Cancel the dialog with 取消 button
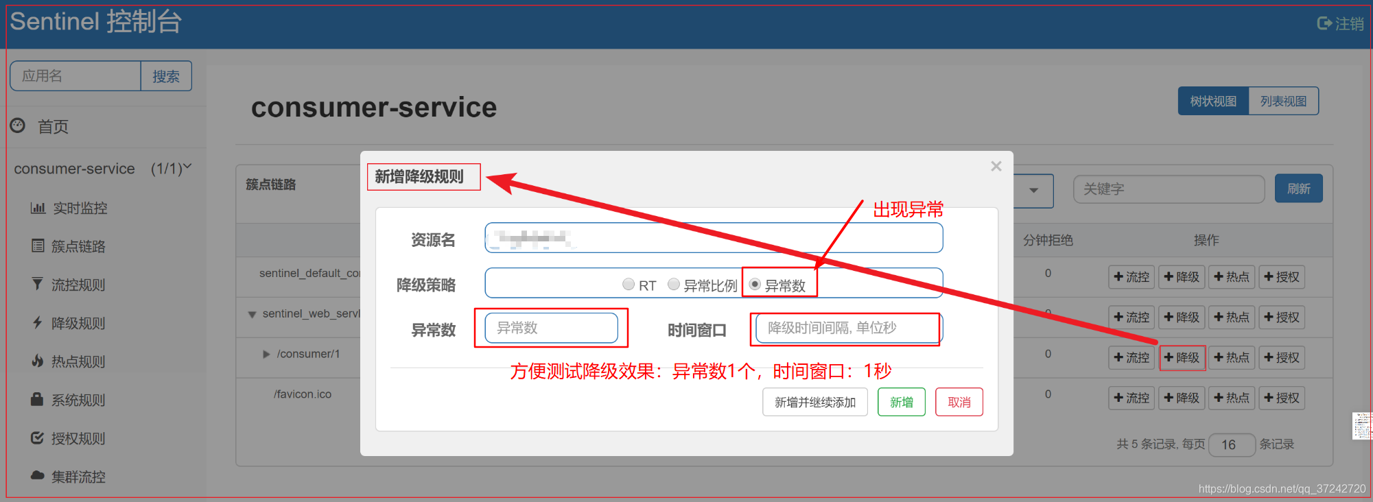Screen dimensions: 1373x502 pos(959,402)
